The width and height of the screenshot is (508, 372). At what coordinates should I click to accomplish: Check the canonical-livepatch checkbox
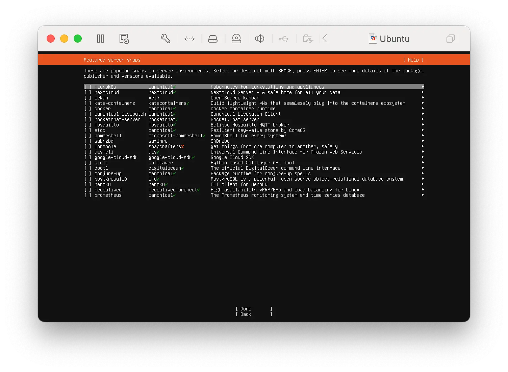click(x=88, y=114)
